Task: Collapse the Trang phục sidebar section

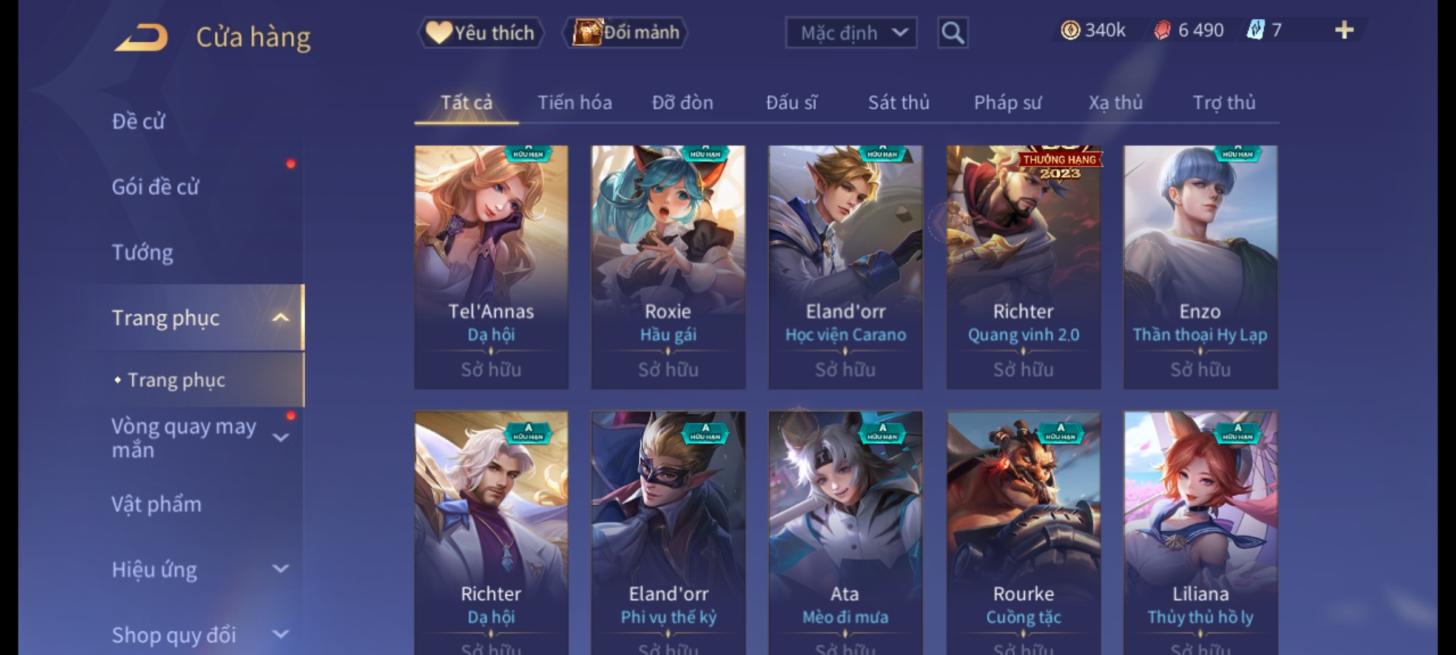Action: 280,318
